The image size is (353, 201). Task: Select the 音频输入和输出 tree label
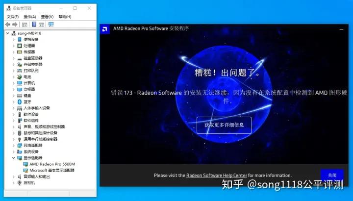37,176
